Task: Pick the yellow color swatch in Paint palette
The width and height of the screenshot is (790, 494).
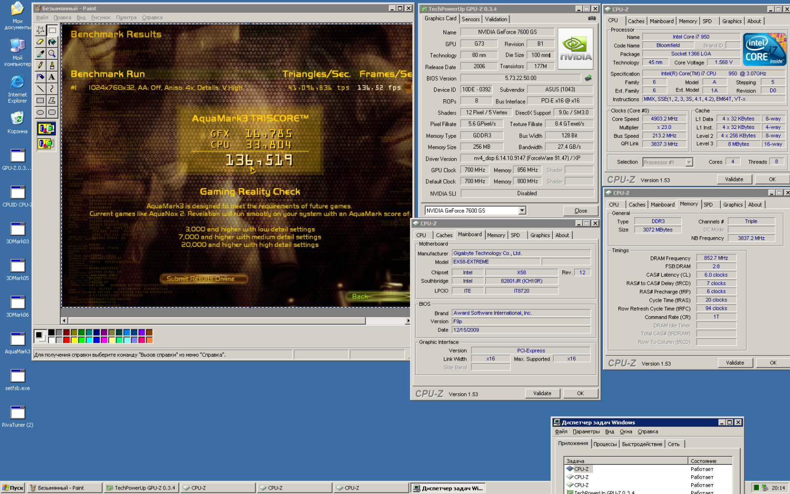Action: 74,340
